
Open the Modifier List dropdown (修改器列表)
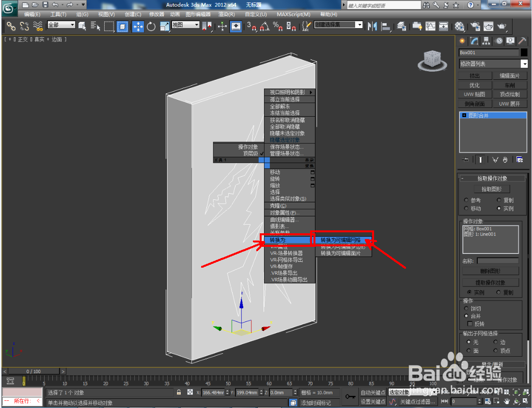click(x=493, y=64)
